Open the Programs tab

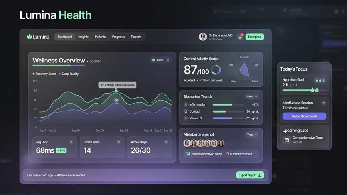(118, 37)
